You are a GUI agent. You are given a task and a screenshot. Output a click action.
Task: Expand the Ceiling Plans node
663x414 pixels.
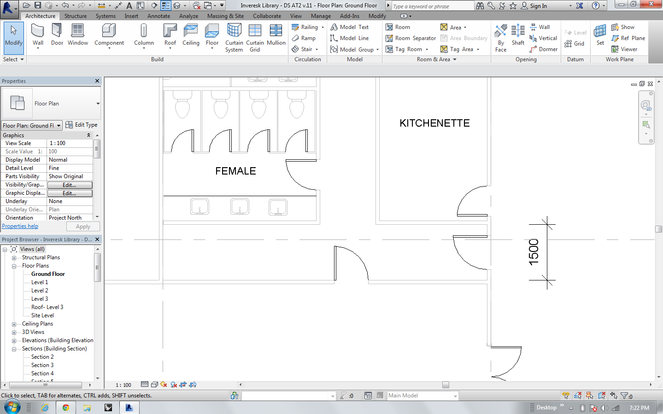(x=14, y=324)
